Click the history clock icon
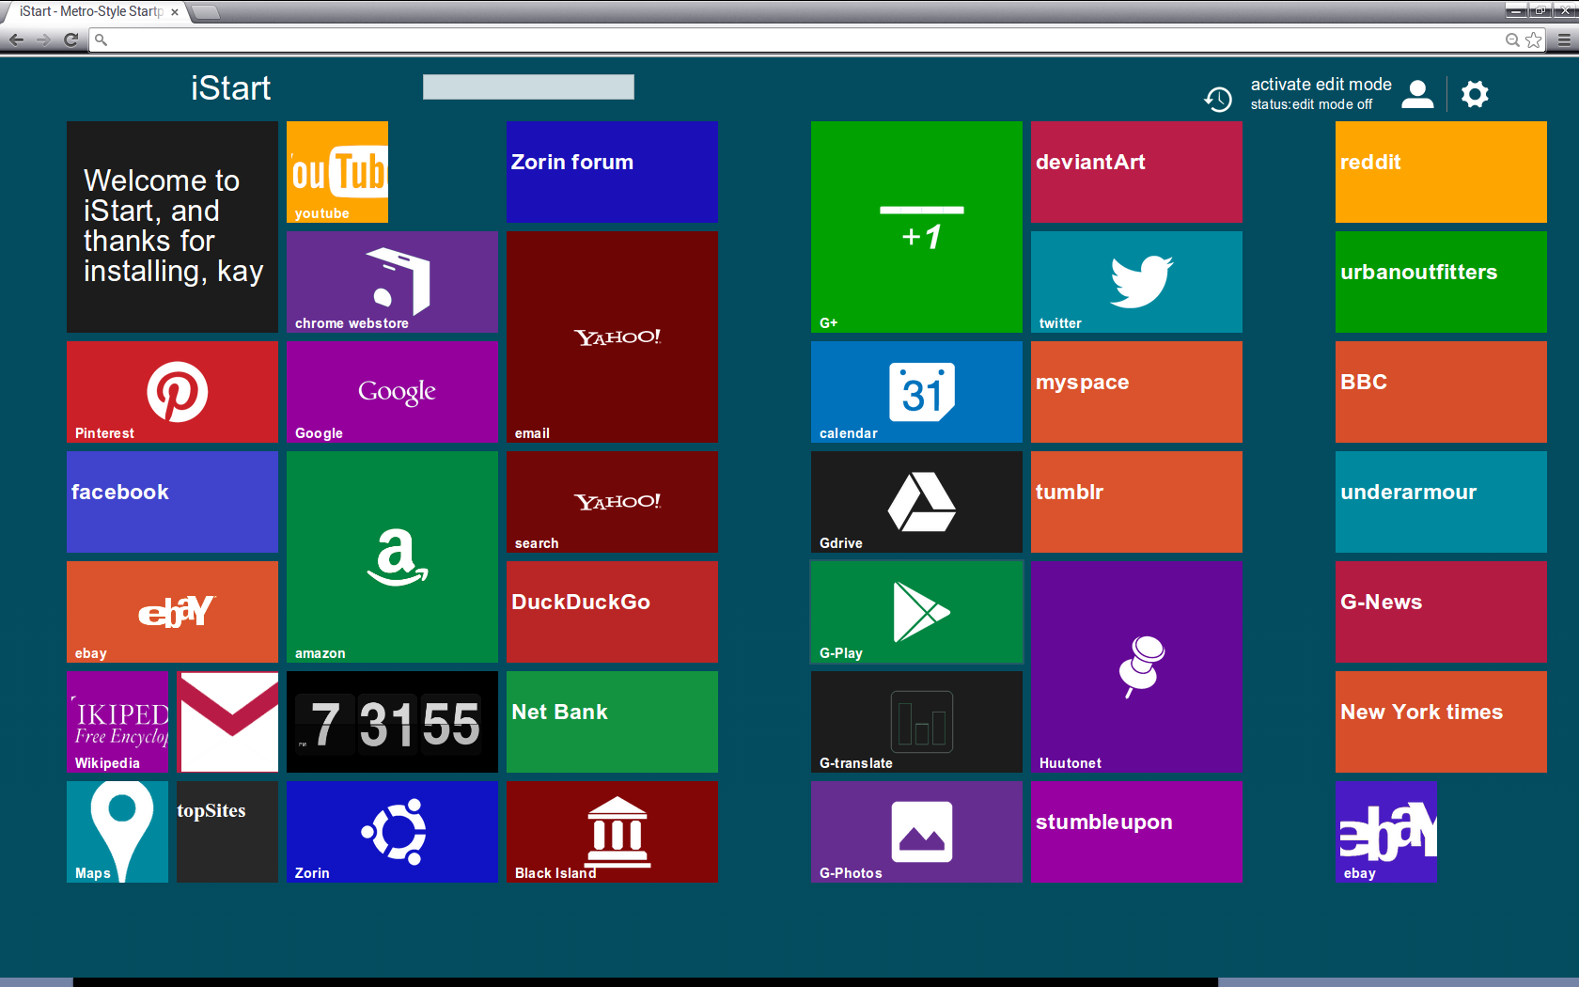 1218,99
